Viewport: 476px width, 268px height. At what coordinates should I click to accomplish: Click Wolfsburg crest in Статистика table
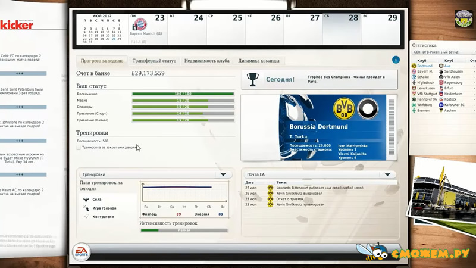point(414,105)
